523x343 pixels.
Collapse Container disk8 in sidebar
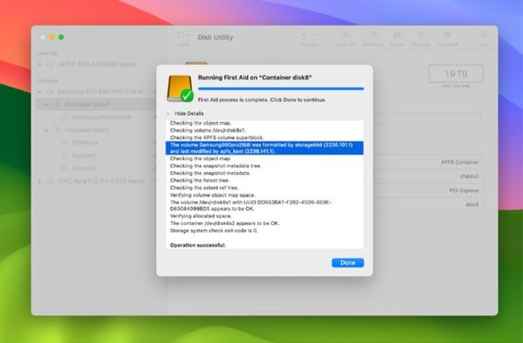(x=47, y=104)
